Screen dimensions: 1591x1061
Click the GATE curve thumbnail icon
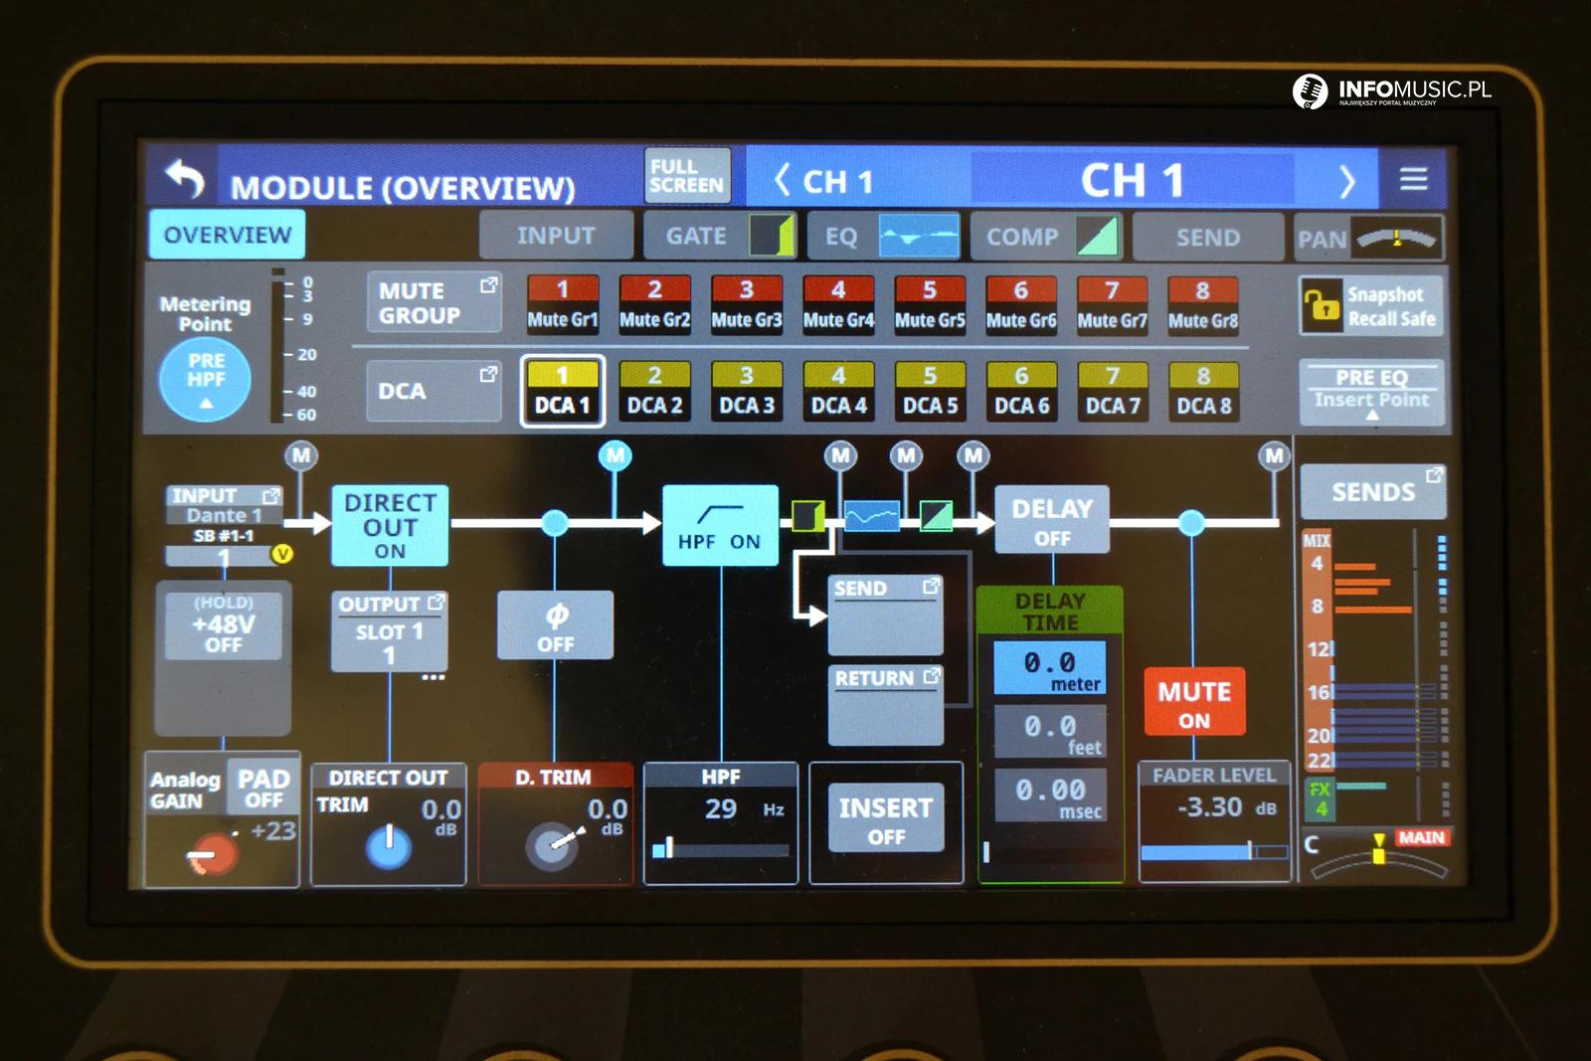coord(772,236)
